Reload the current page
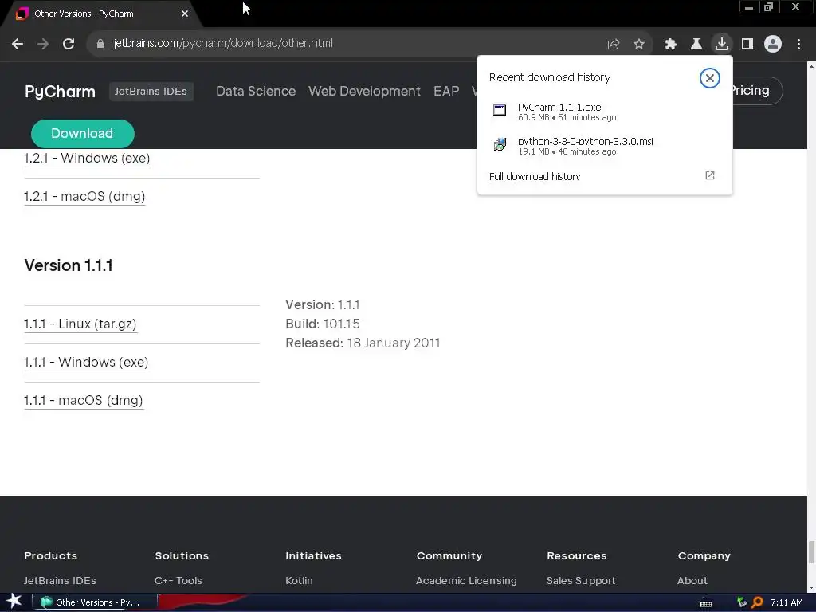Image resolution: width=816 pixels, height=612 pixels. coord(69,44)
